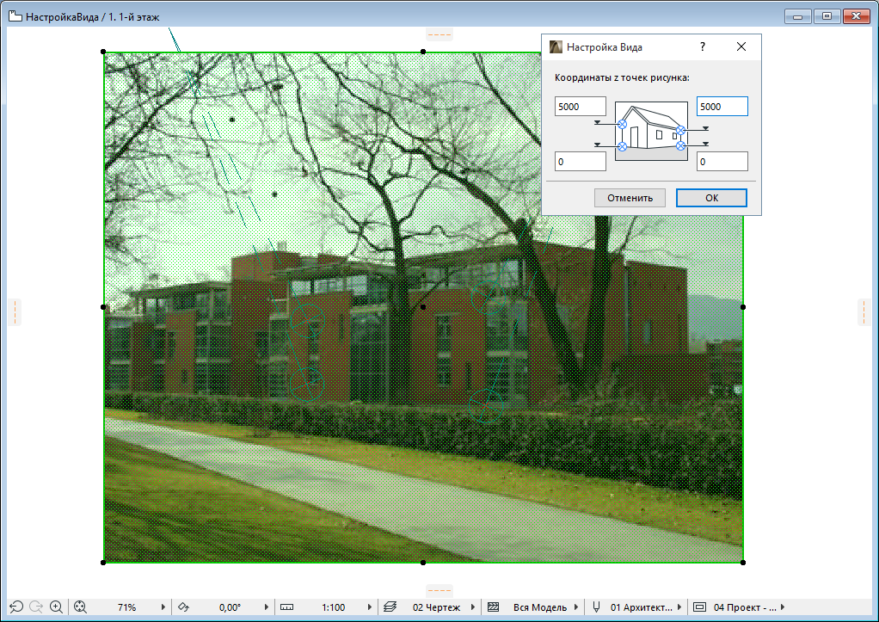This screenshot has height=622, width=879.
Task: Click the top-left 5000 z-coordinate field
Action: pos(581,107)
